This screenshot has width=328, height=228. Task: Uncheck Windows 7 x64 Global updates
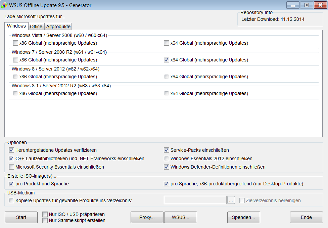coord(167,60)
